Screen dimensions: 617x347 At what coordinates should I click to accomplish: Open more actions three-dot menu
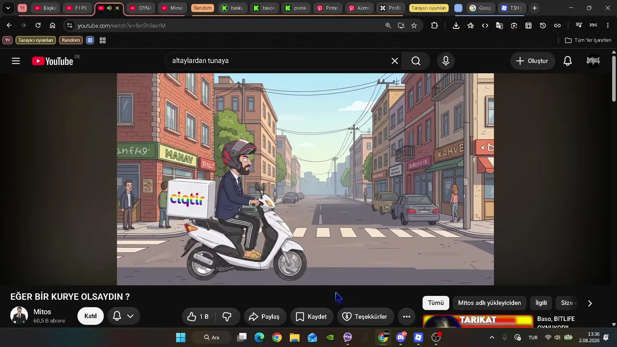coord(406,317)
